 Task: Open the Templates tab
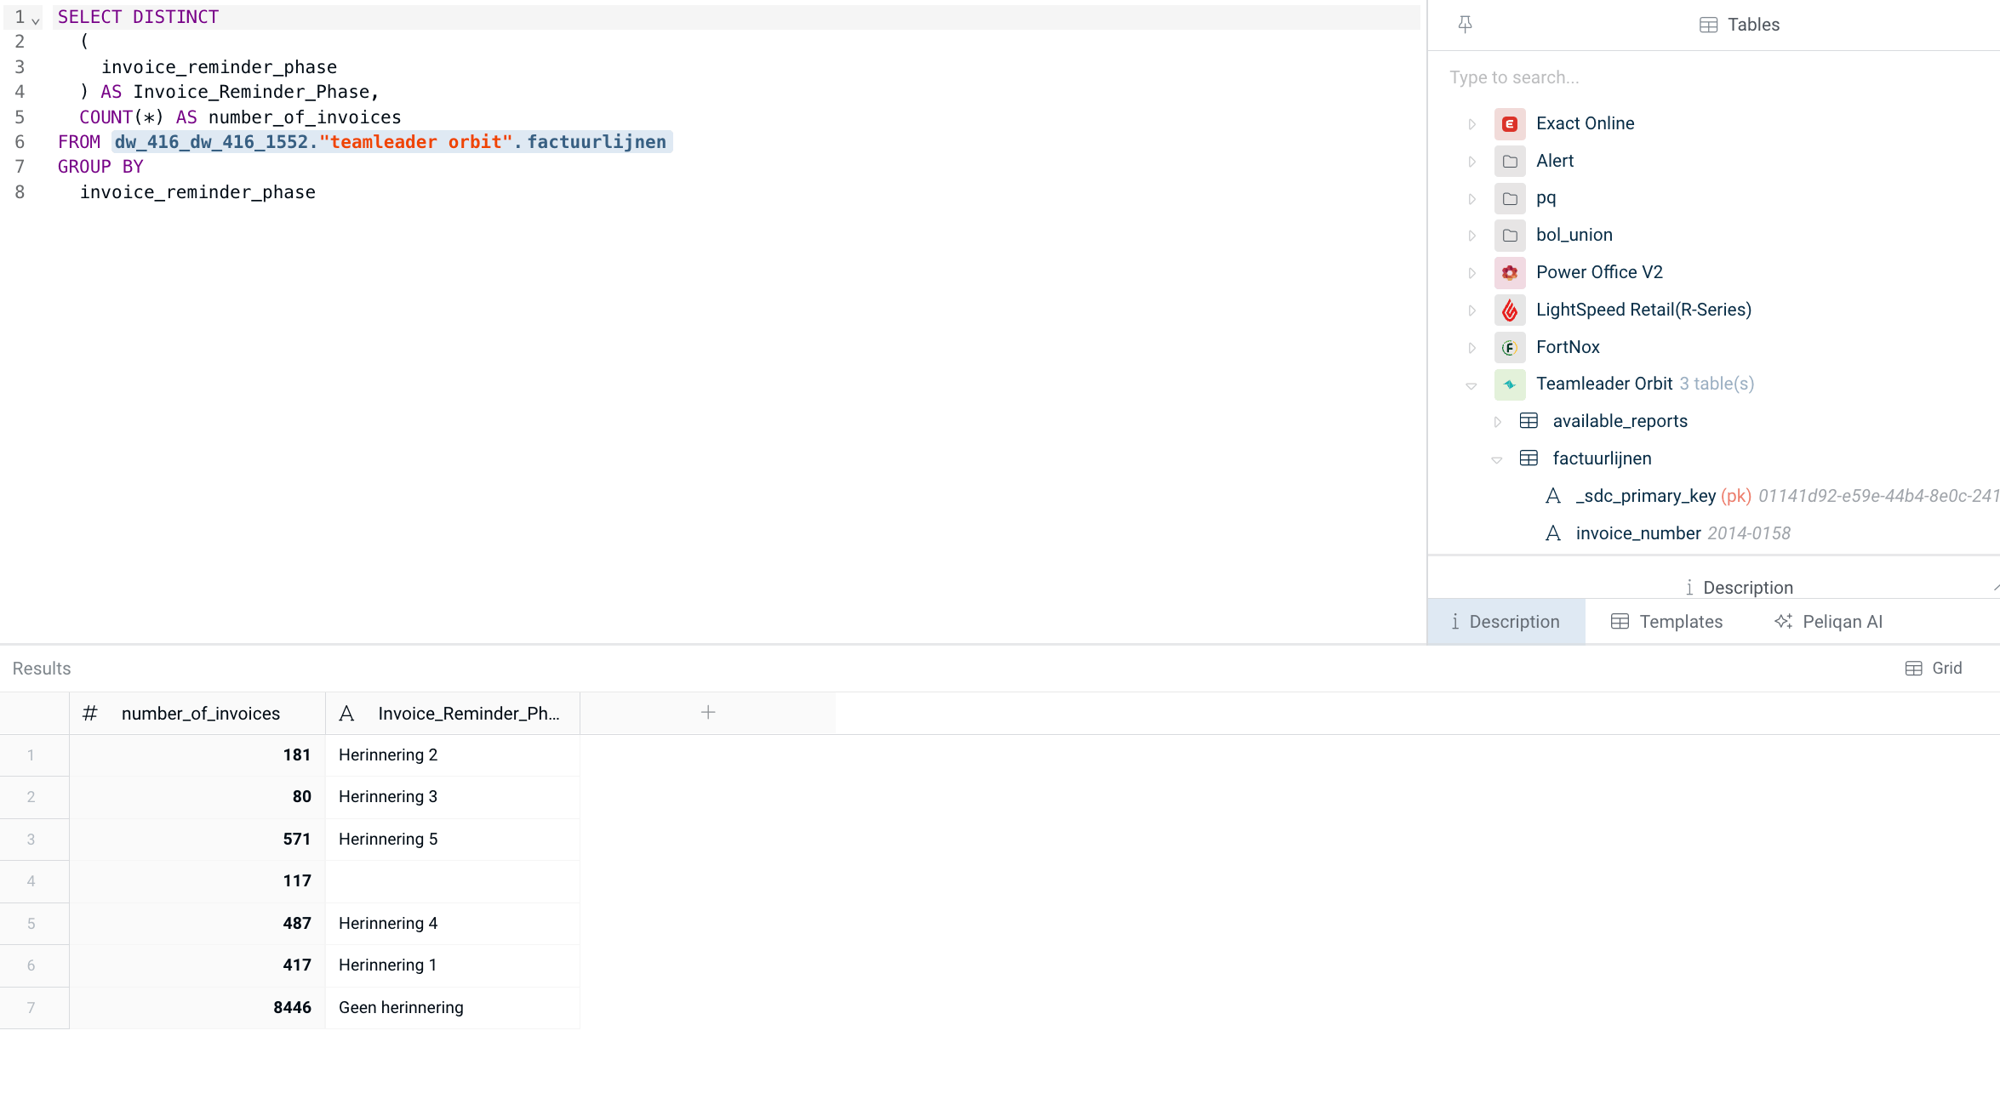point(1666,622)
